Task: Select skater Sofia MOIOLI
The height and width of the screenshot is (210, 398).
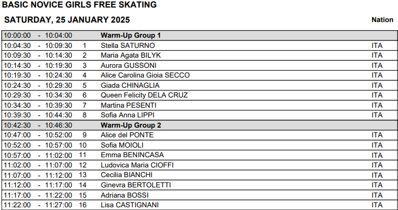Action: click(122, 145)
